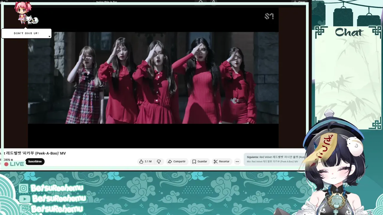383x215 pixels.
Task: Save the video with Guardar
Action: pyautogui.click(x=200, y=162)
